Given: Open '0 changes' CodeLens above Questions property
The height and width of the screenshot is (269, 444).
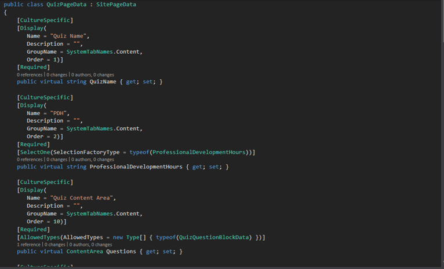Looking at the screenshot, I should pos(55,245).
